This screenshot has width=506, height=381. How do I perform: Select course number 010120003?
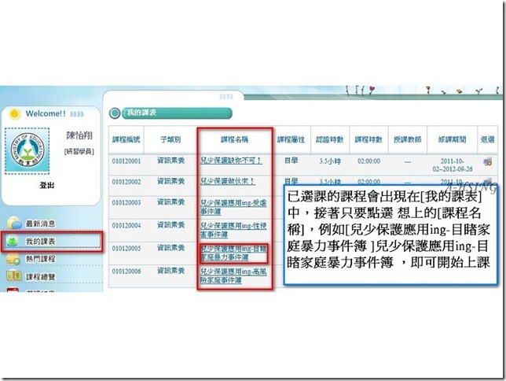(126, 203)
